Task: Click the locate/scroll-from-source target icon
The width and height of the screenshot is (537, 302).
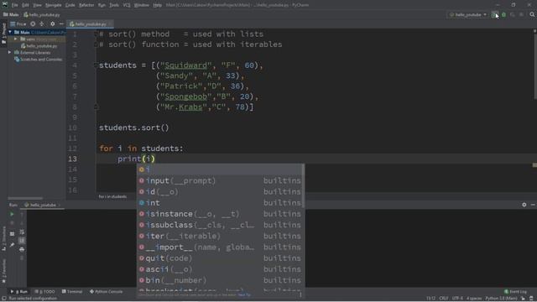Action: (x=33, y=24)
